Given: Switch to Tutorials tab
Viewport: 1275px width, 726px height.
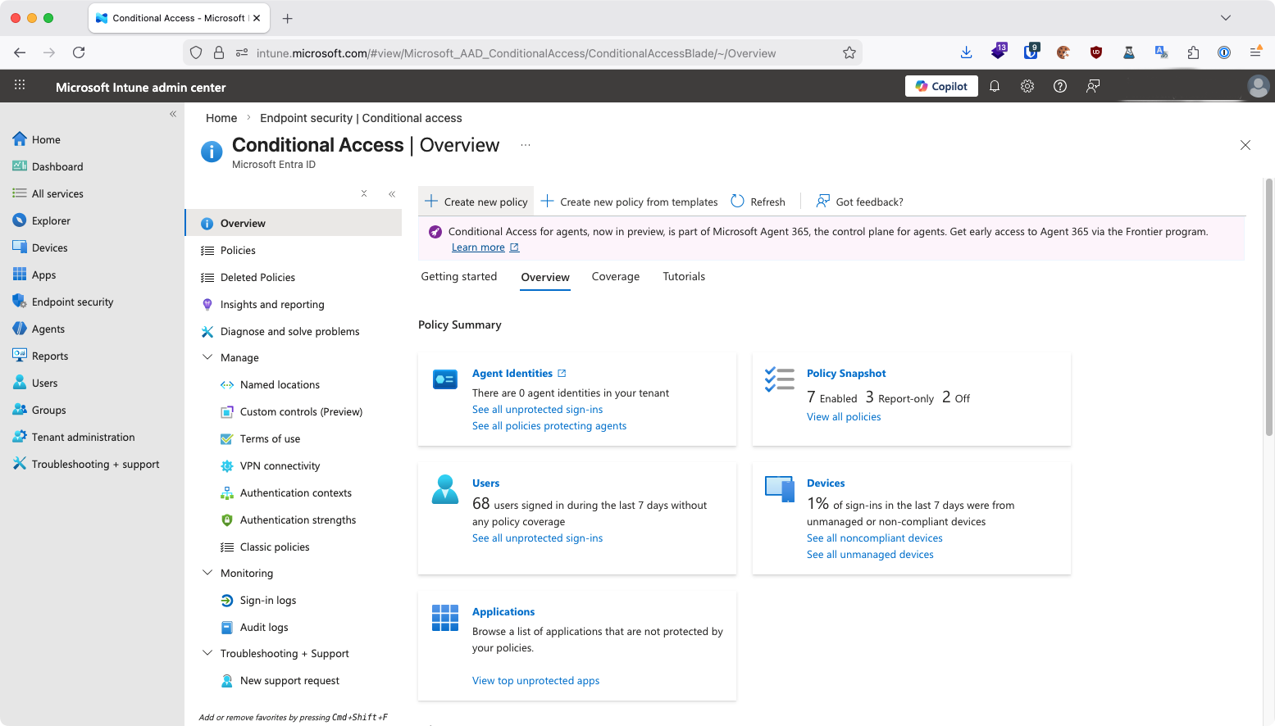Looking at the screenshot, I should [684, 276].
